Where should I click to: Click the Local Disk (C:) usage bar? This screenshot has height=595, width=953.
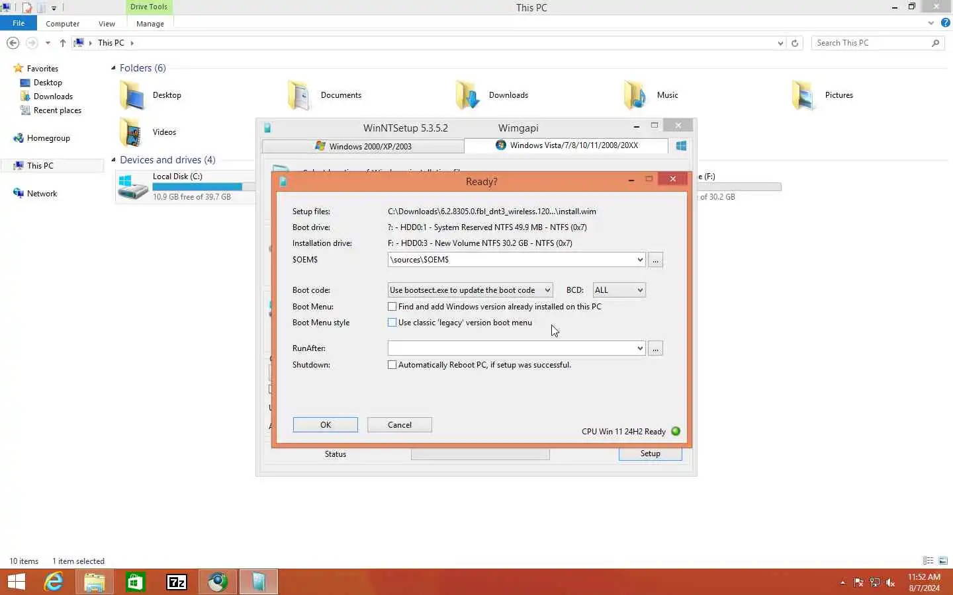point(204,187)
